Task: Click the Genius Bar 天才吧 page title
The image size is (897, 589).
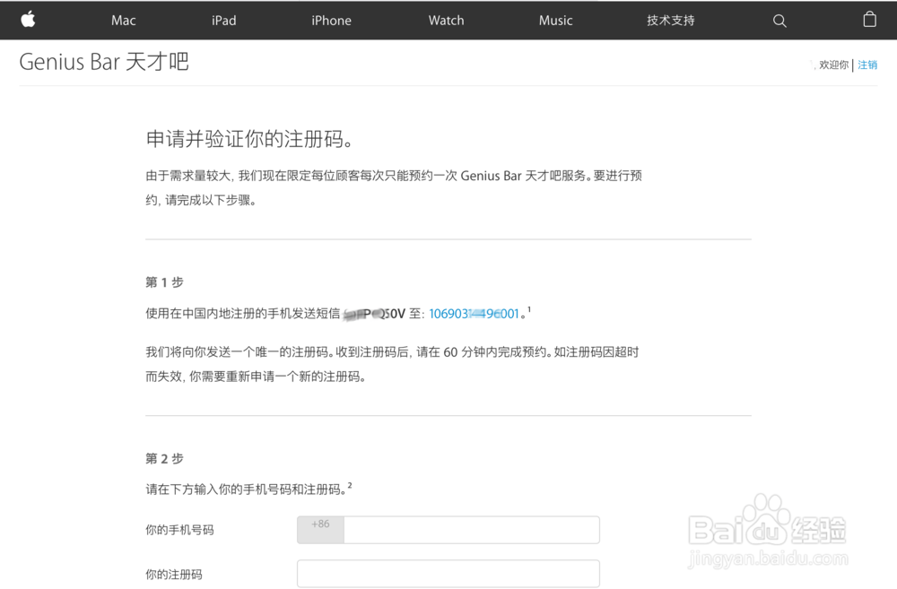Action: pos(104,62)
